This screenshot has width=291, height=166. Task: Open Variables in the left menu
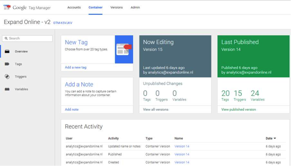[21, 89]
